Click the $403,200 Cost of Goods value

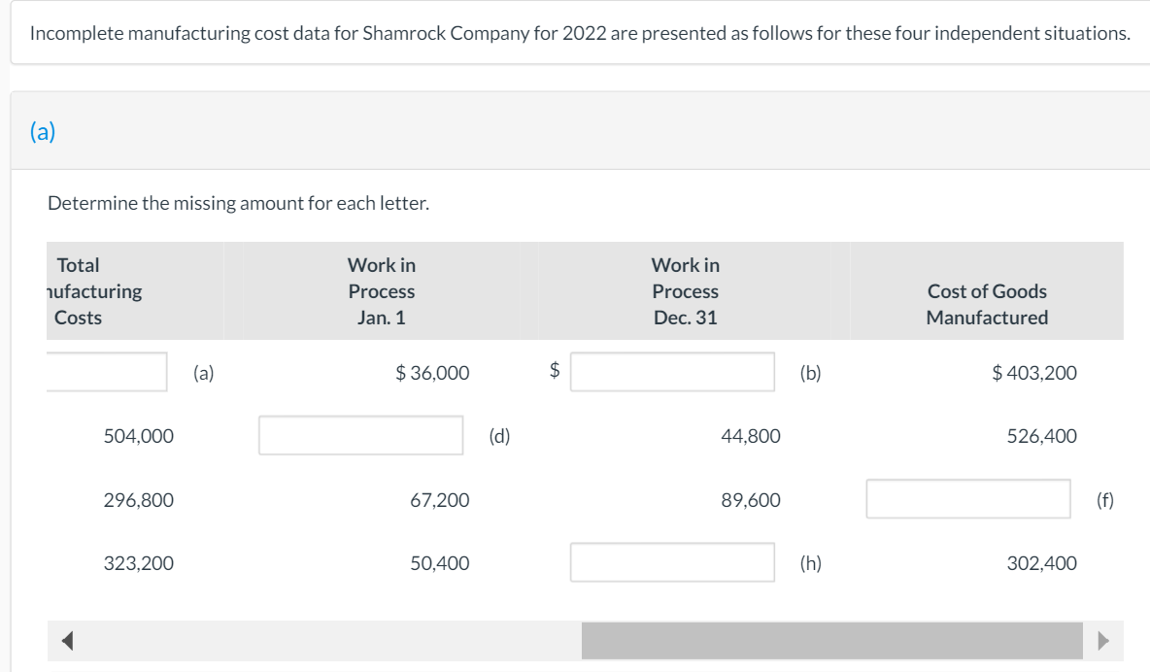pos(1033,373)
